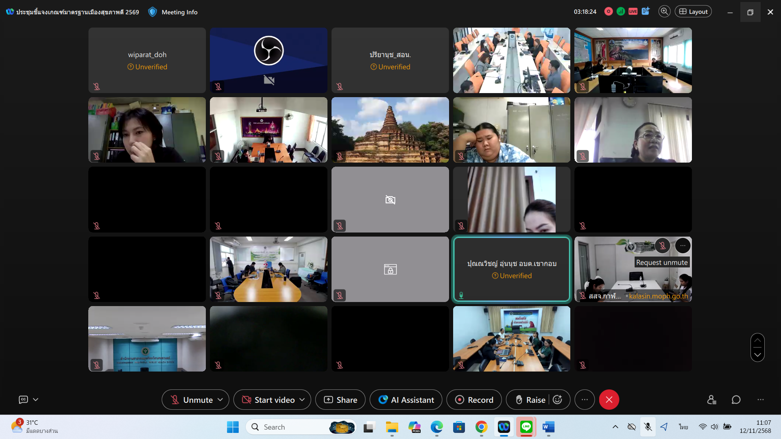Viewport: 781px width, 439px height.
Task: Open the reactions smiley icon
Action: (558, 400)
